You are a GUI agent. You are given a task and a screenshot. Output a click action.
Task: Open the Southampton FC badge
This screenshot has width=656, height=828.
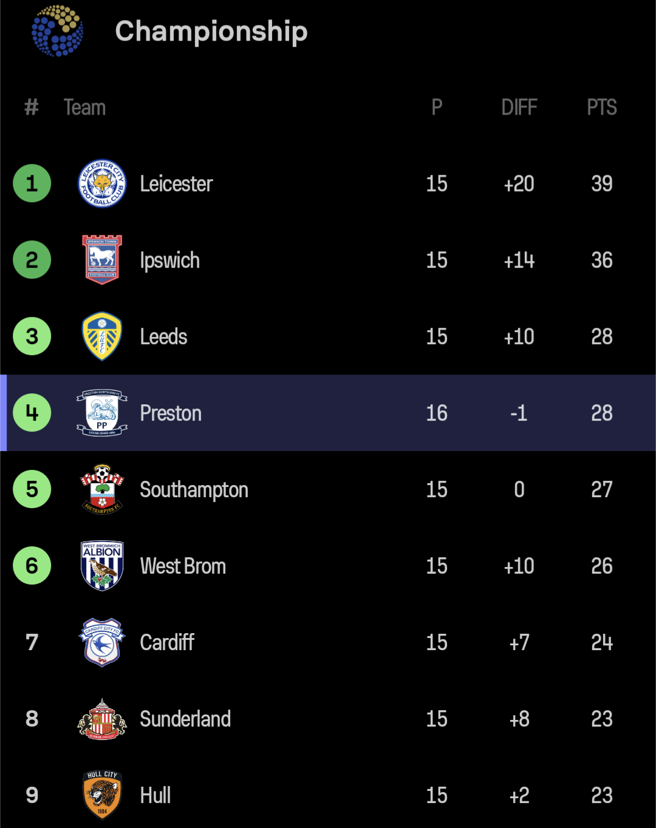pos(102,489)
